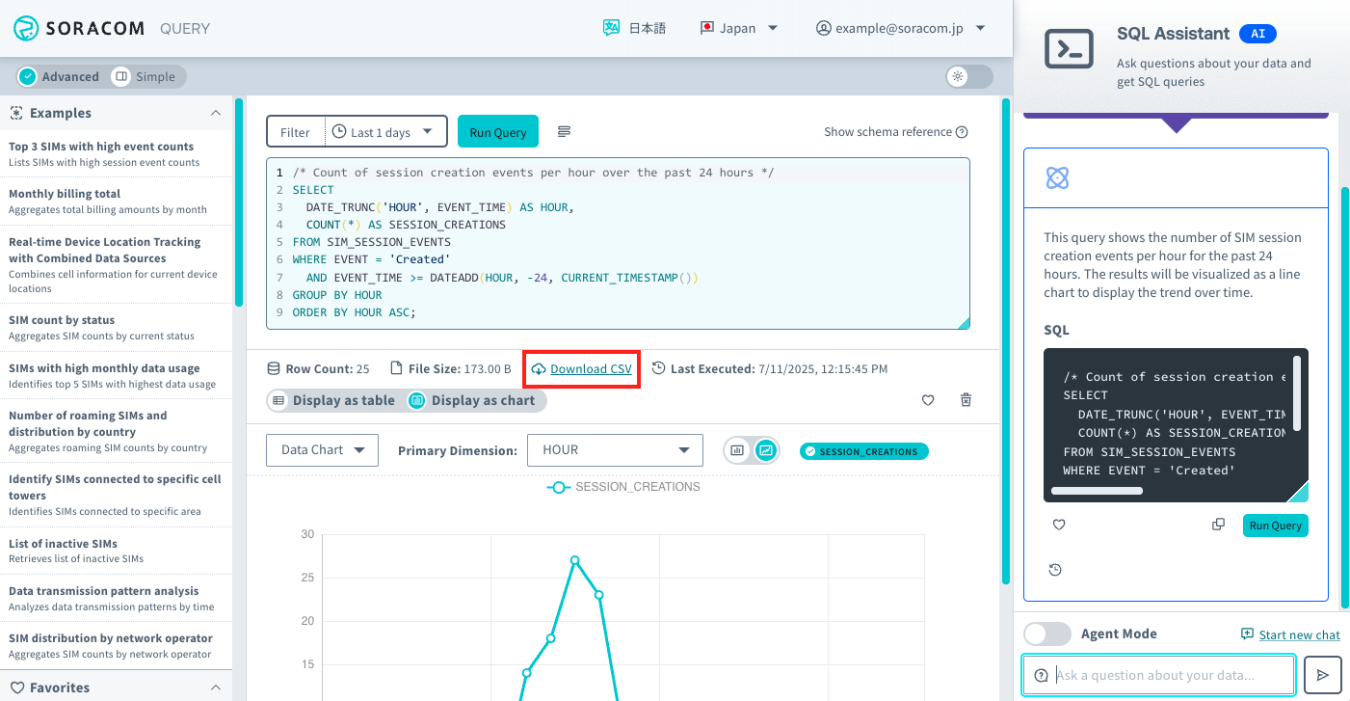
Task: Open SQL Assistant query history clock icon
Action: point(1055,569)
